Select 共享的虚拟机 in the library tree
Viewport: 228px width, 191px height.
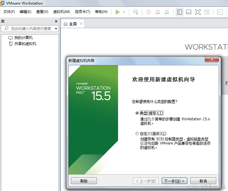25,44
